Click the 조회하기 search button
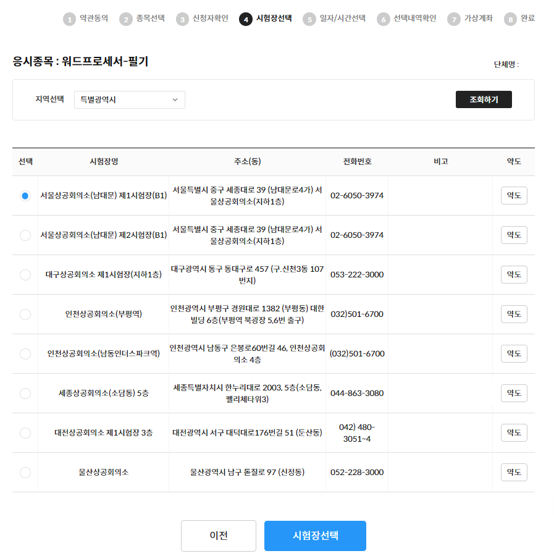Screen dimensions: 554x556 [484, 99]
